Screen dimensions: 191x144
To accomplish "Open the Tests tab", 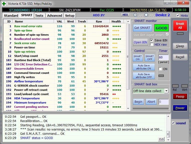I will pos(39,15).
